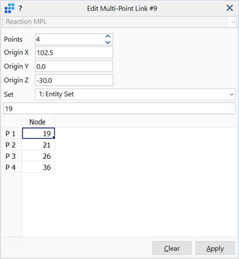The height and width of the screenshot is (259, 239).
Task: Click the Points value field
Action: [70, 39]
